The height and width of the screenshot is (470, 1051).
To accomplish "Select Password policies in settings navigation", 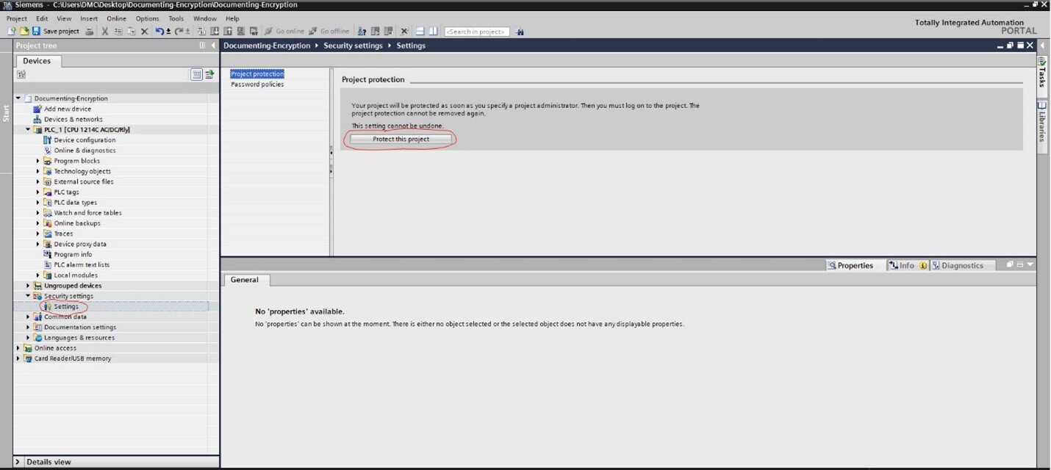I will pyautogui.click(x=257, y=84).
